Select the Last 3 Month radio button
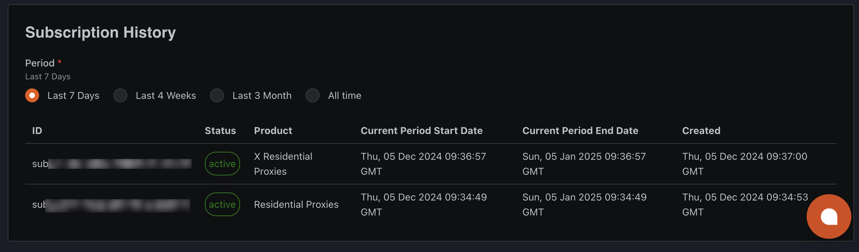 pyautogui.click(x=217, y=95)
